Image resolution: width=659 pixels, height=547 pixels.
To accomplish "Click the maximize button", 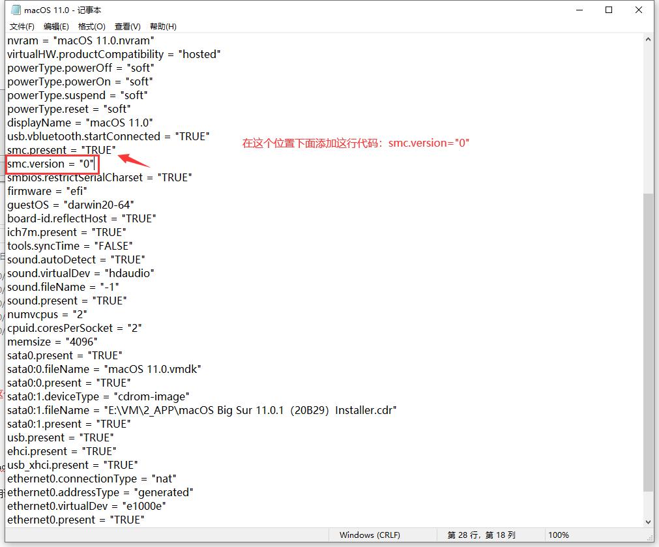I will click(x=608, y=10).
